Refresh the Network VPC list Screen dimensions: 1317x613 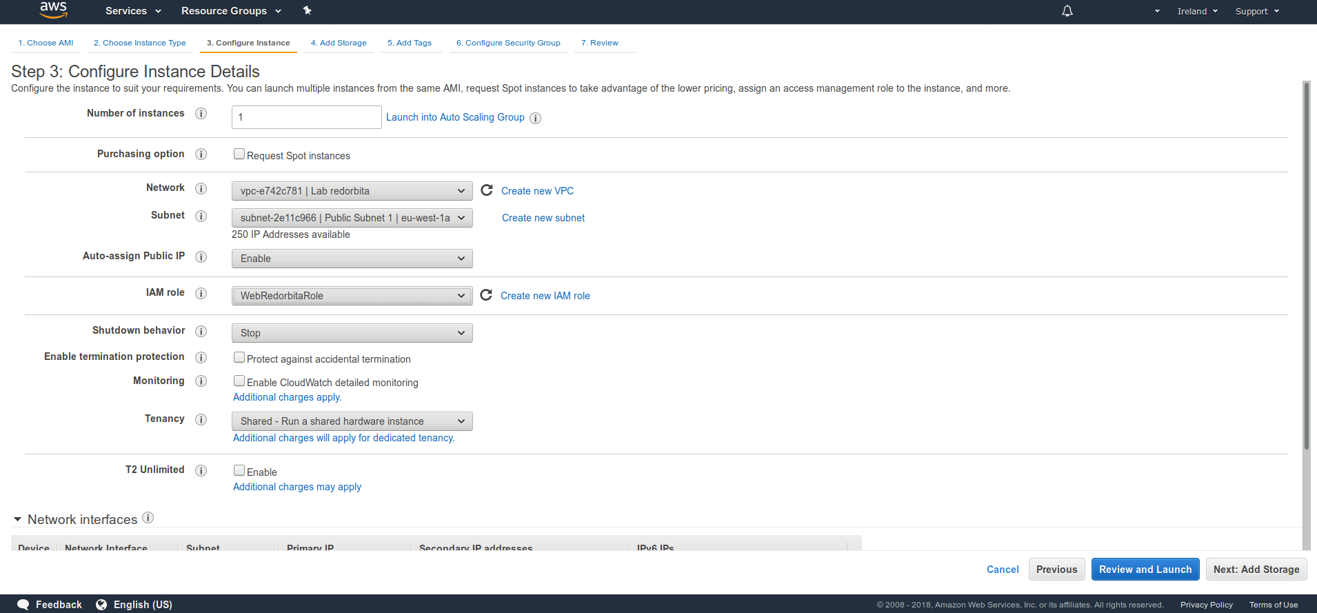tap(487, 190)
